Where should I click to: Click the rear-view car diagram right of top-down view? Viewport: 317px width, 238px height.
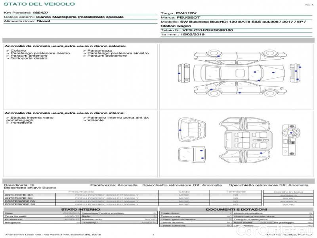pyautogui.click(x=295, y=73)
